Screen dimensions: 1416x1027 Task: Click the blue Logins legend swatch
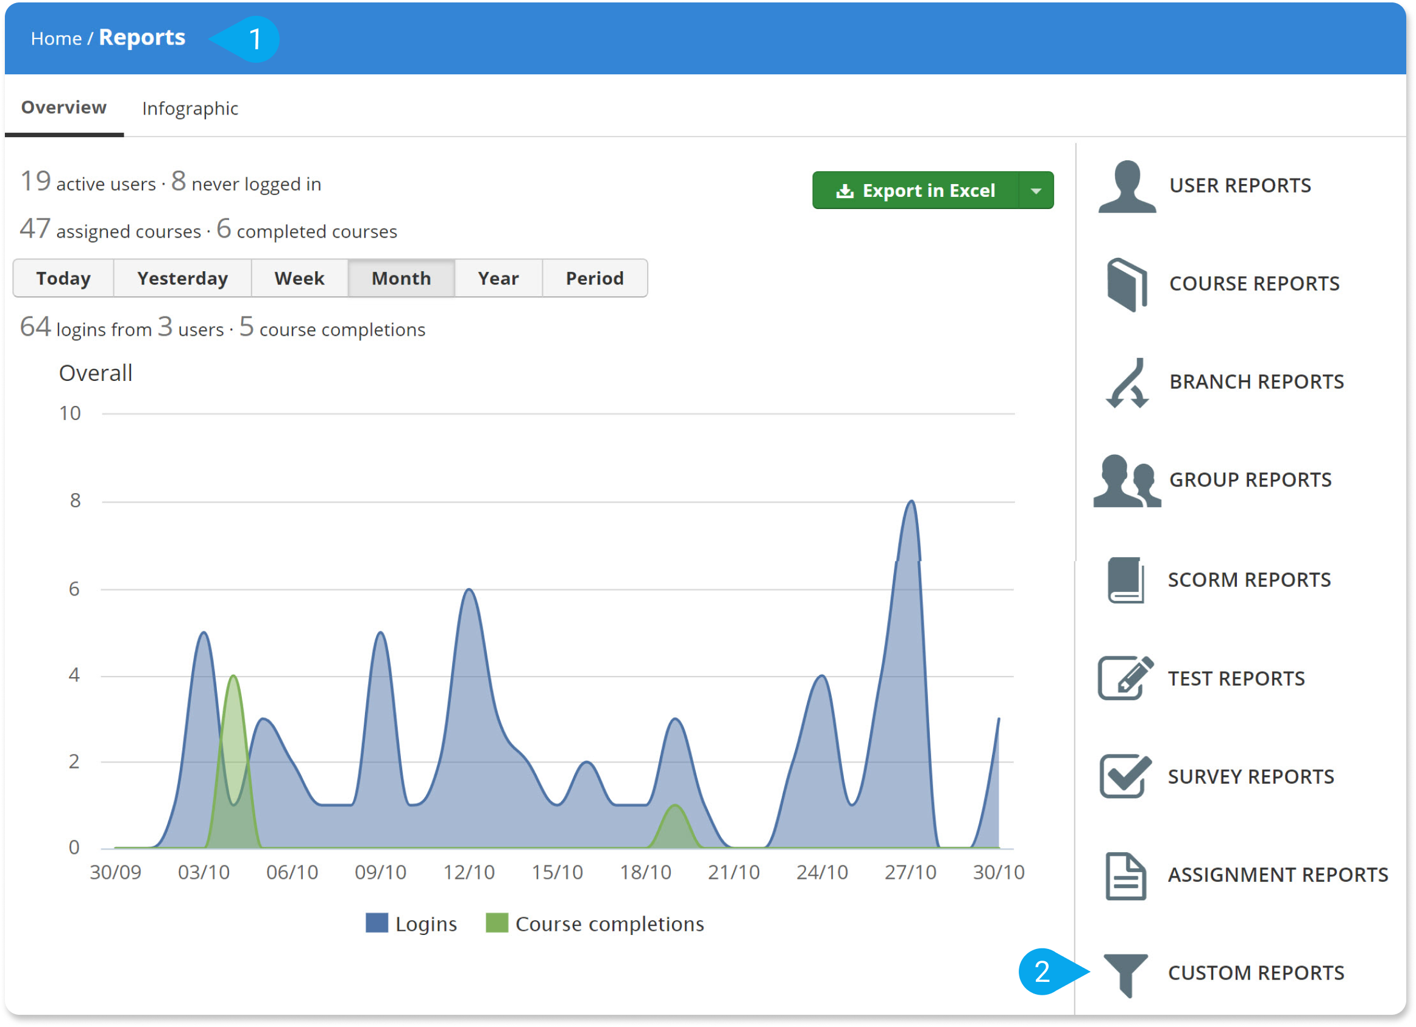click(377, 923)
